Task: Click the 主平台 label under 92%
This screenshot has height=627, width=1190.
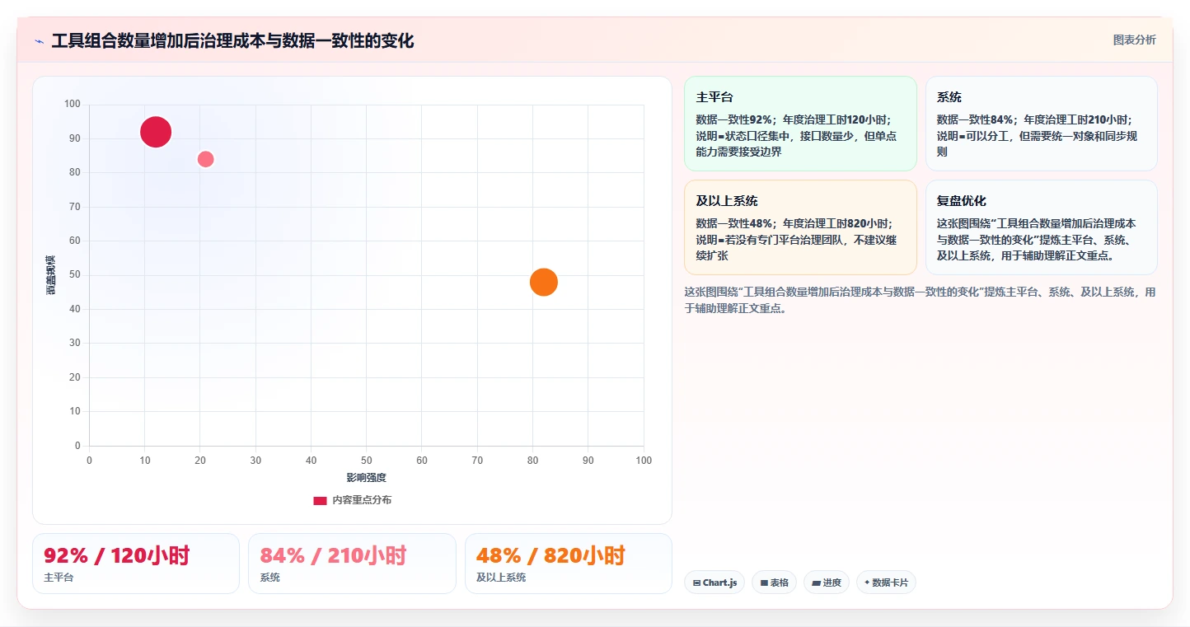Action: point(59,578)
